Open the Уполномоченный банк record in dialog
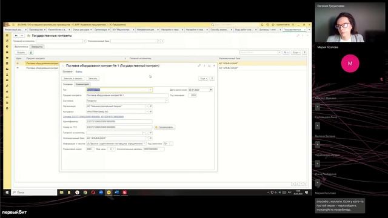This screenshot has width=388, height=218. (150, 138)
